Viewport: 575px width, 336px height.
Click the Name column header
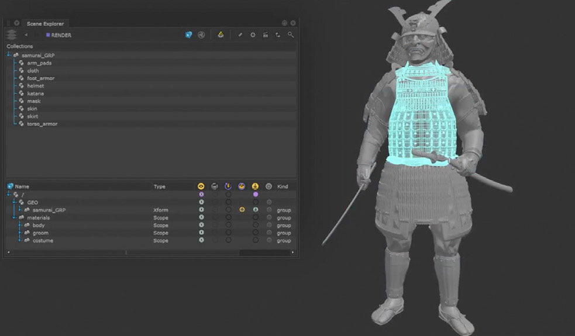pos(22,186)
